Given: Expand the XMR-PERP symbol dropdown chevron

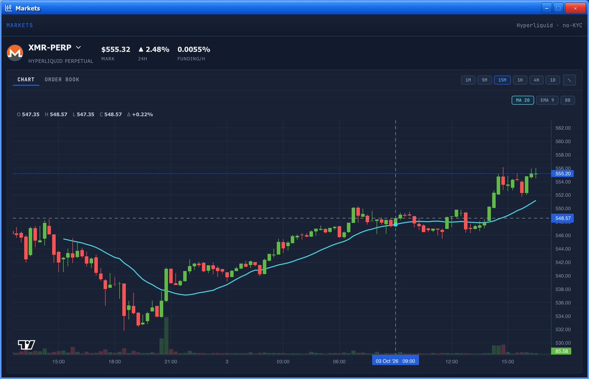Looking at the screenshot, I should pos(78,48).
